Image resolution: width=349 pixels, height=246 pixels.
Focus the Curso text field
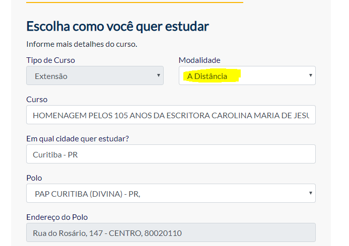click(x=171, y=115)
